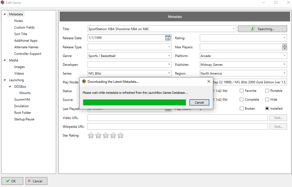
Task: Click the LaunchBox icon in title bar
Action: (3, 3)
